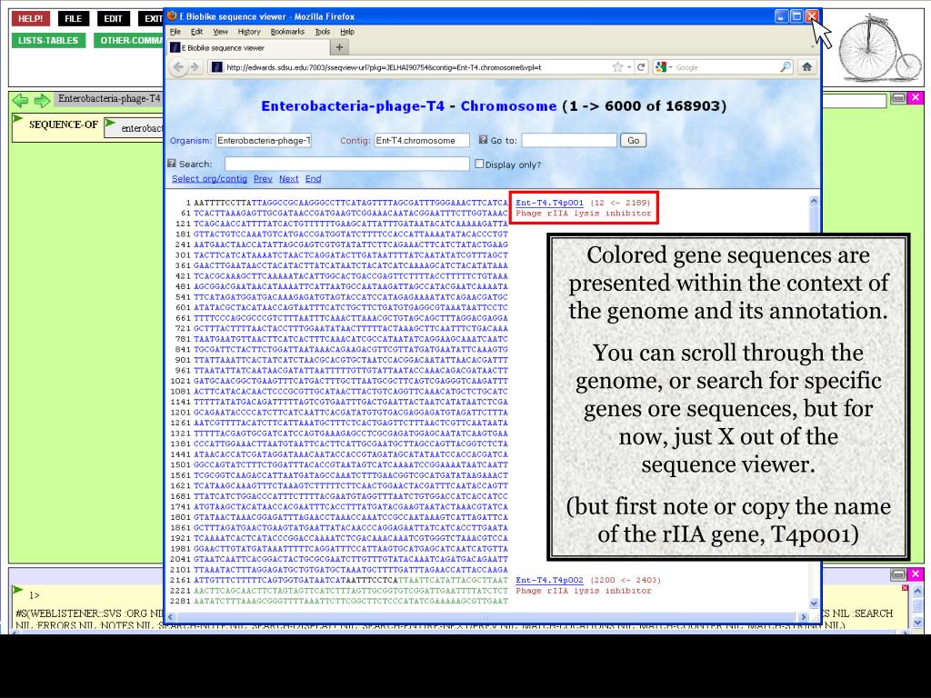Click the black FILE button in BioBIKE
Viewport: 931px width, 698px height.
tap(73, 18)
